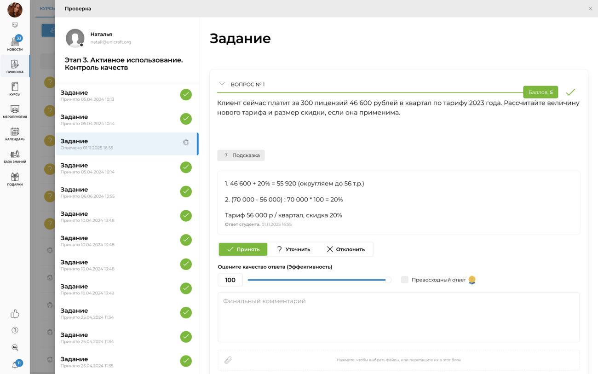The width and height of the screenshot is (598, 374).
Task: Open the News section in sidebar
Action: point(15,43)
